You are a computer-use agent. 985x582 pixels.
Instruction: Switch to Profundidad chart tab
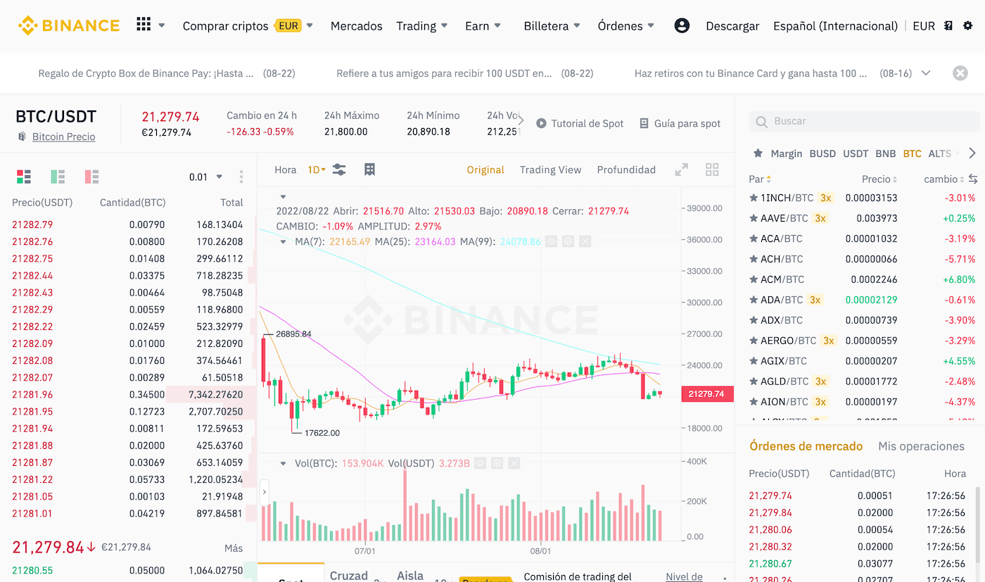626,170
